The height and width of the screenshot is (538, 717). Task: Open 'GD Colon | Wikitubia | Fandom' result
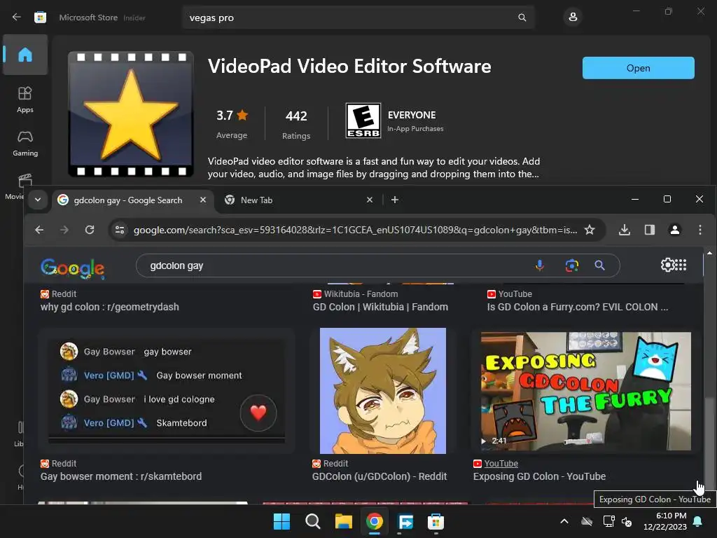[x=380, y=307]
